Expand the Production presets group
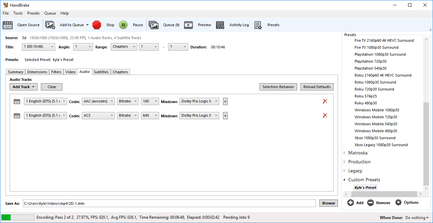Screen dimensions: 433x223 click(344, 162)
